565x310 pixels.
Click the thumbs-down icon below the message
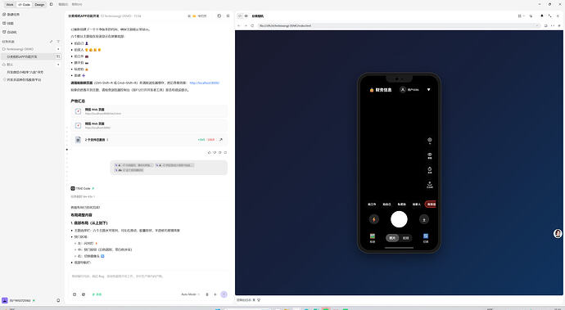click(x=215, y=153)
